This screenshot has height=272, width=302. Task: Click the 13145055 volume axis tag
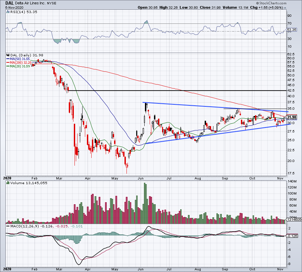coord(294,219)
